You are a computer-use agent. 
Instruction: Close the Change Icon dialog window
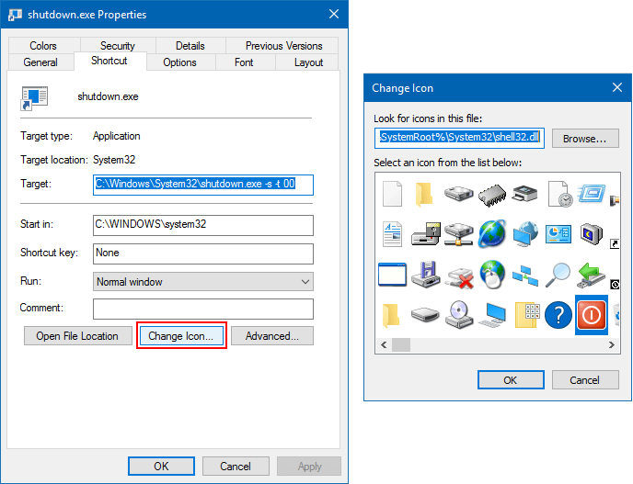617,87
